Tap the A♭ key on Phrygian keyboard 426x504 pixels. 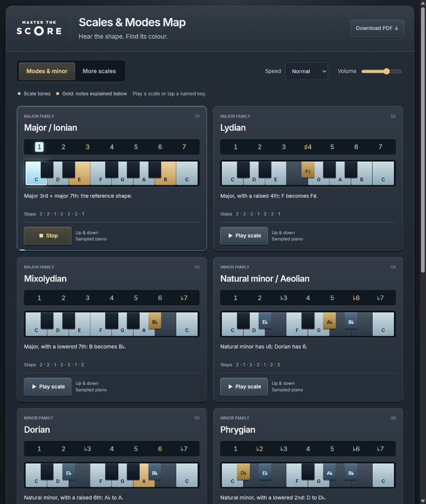(329, 471)
